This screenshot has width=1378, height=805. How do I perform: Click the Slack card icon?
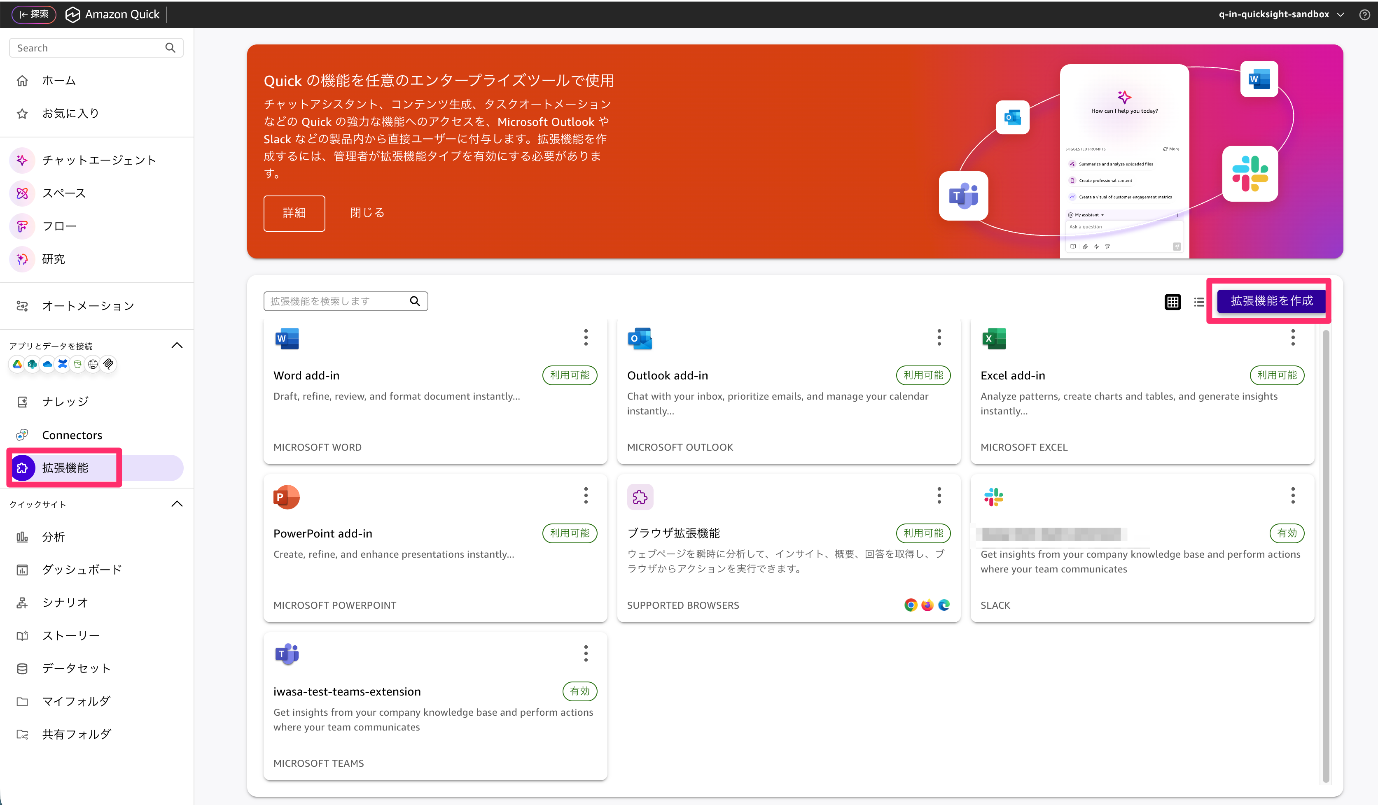coord(994,497)
